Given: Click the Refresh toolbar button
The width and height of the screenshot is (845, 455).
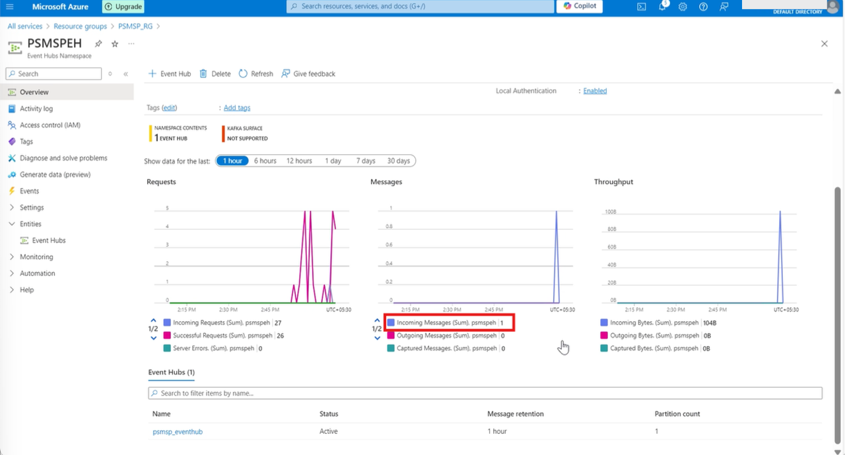Looking at the screenshot, I should tap(255, 74).
